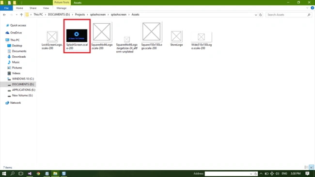The height and width of the screenshot is (177, 315).
Task: Select the Picture Tools contextual tab header
Action: point(62,2)
